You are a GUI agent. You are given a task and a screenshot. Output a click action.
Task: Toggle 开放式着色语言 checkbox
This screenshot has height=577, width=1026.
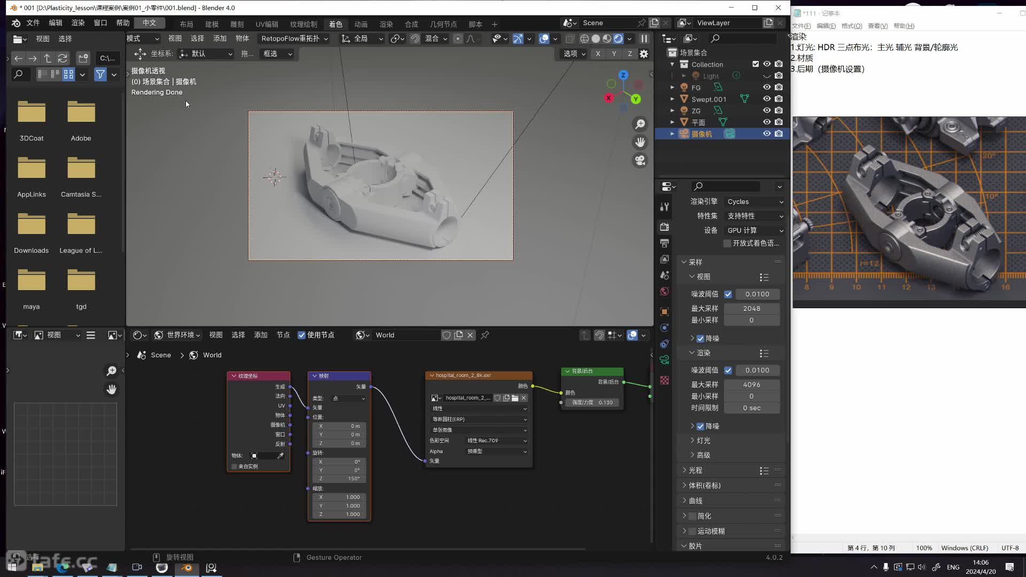coord(727,243)
